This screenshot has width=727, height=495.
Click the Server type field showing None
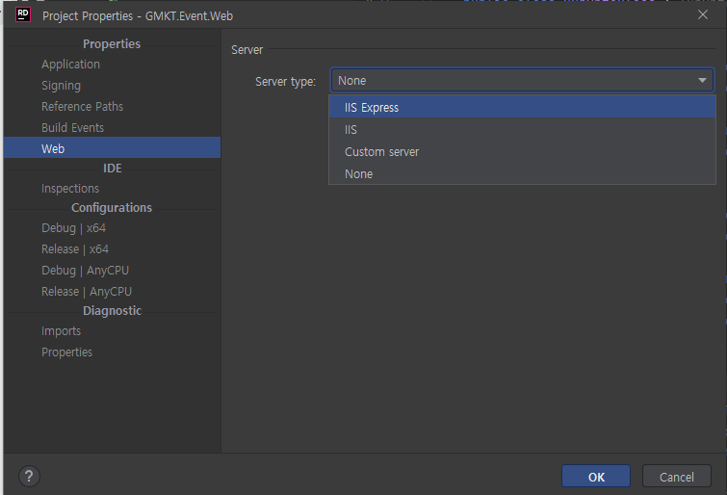coord(522,81)
